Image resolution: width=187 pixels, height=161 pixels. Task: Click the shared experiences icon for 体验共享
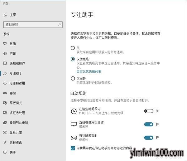pos(5,133)
